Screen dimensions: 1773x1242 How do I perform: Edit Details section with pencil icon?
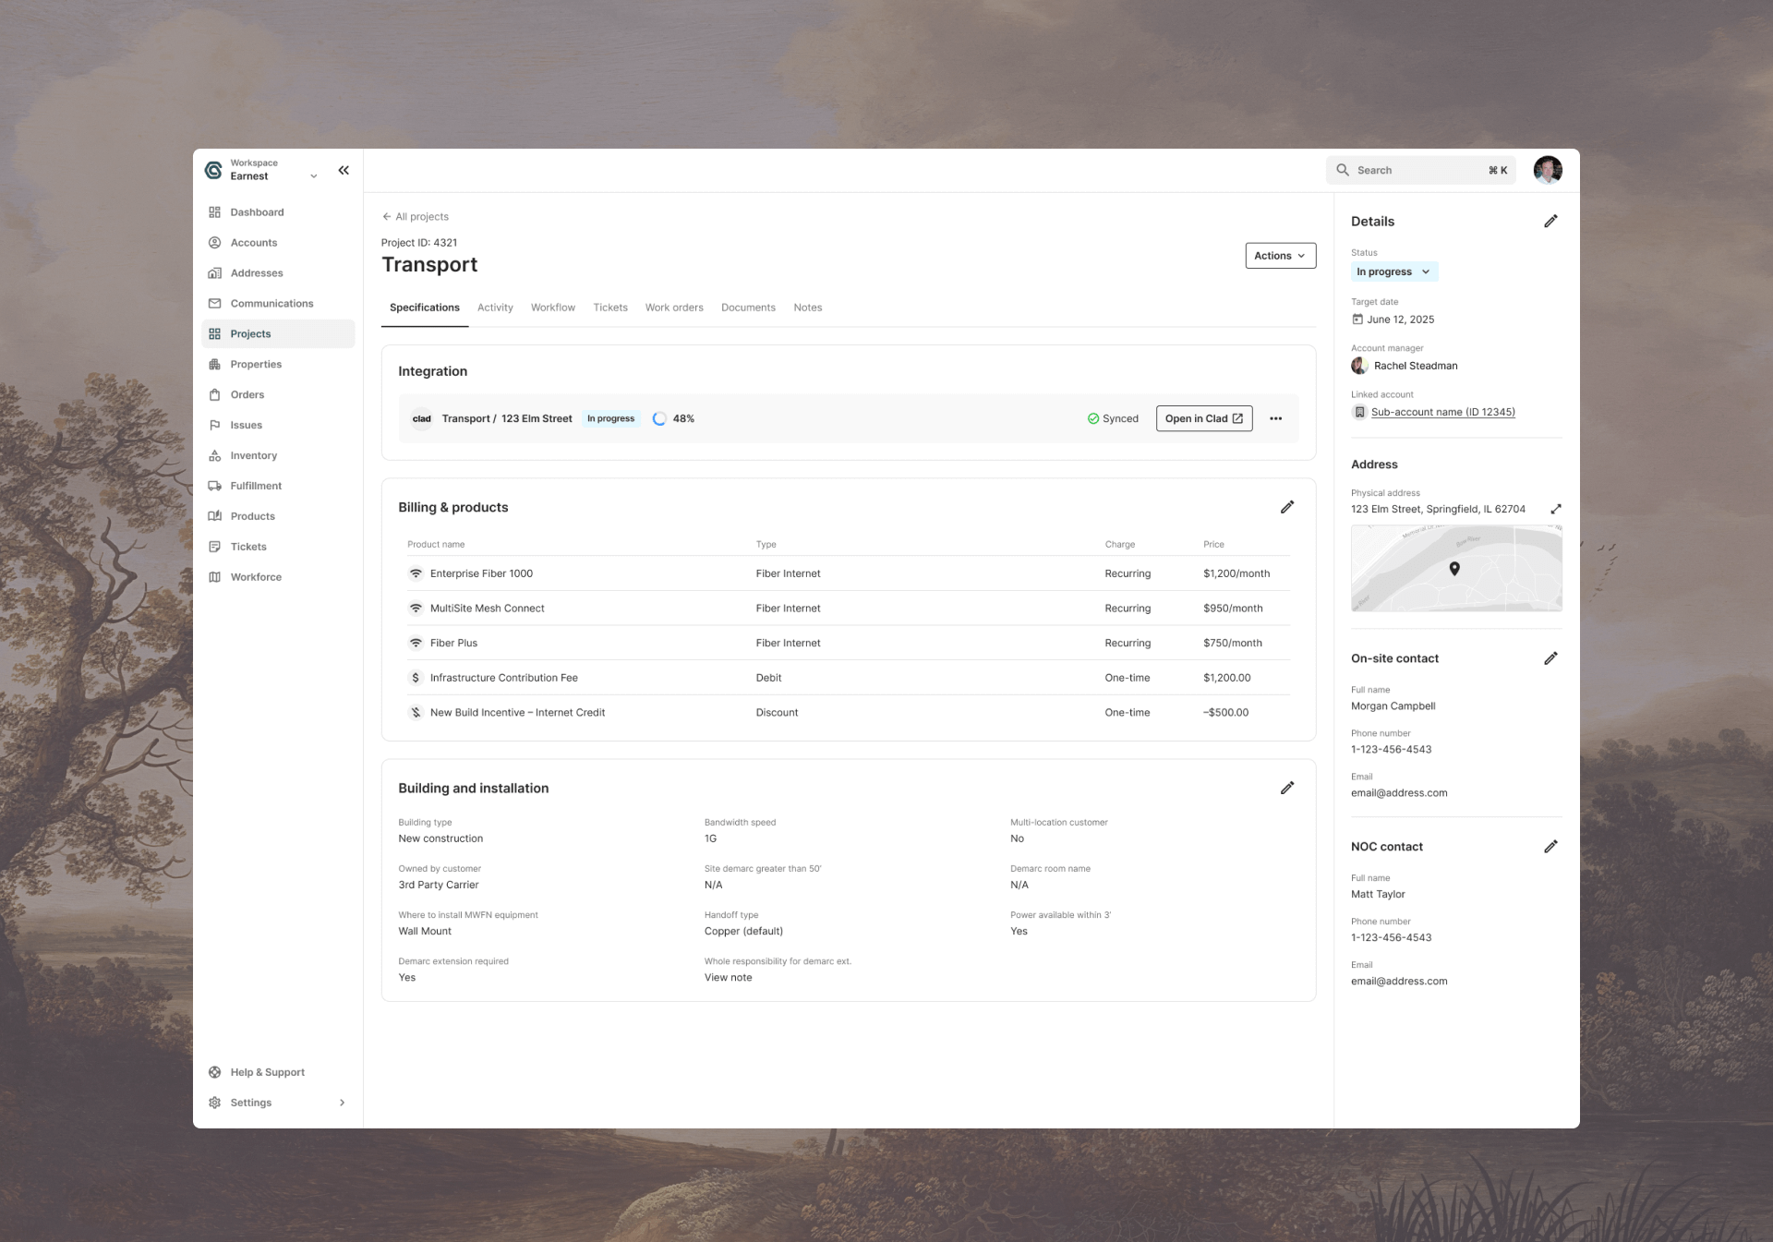tap(1550, 221)
